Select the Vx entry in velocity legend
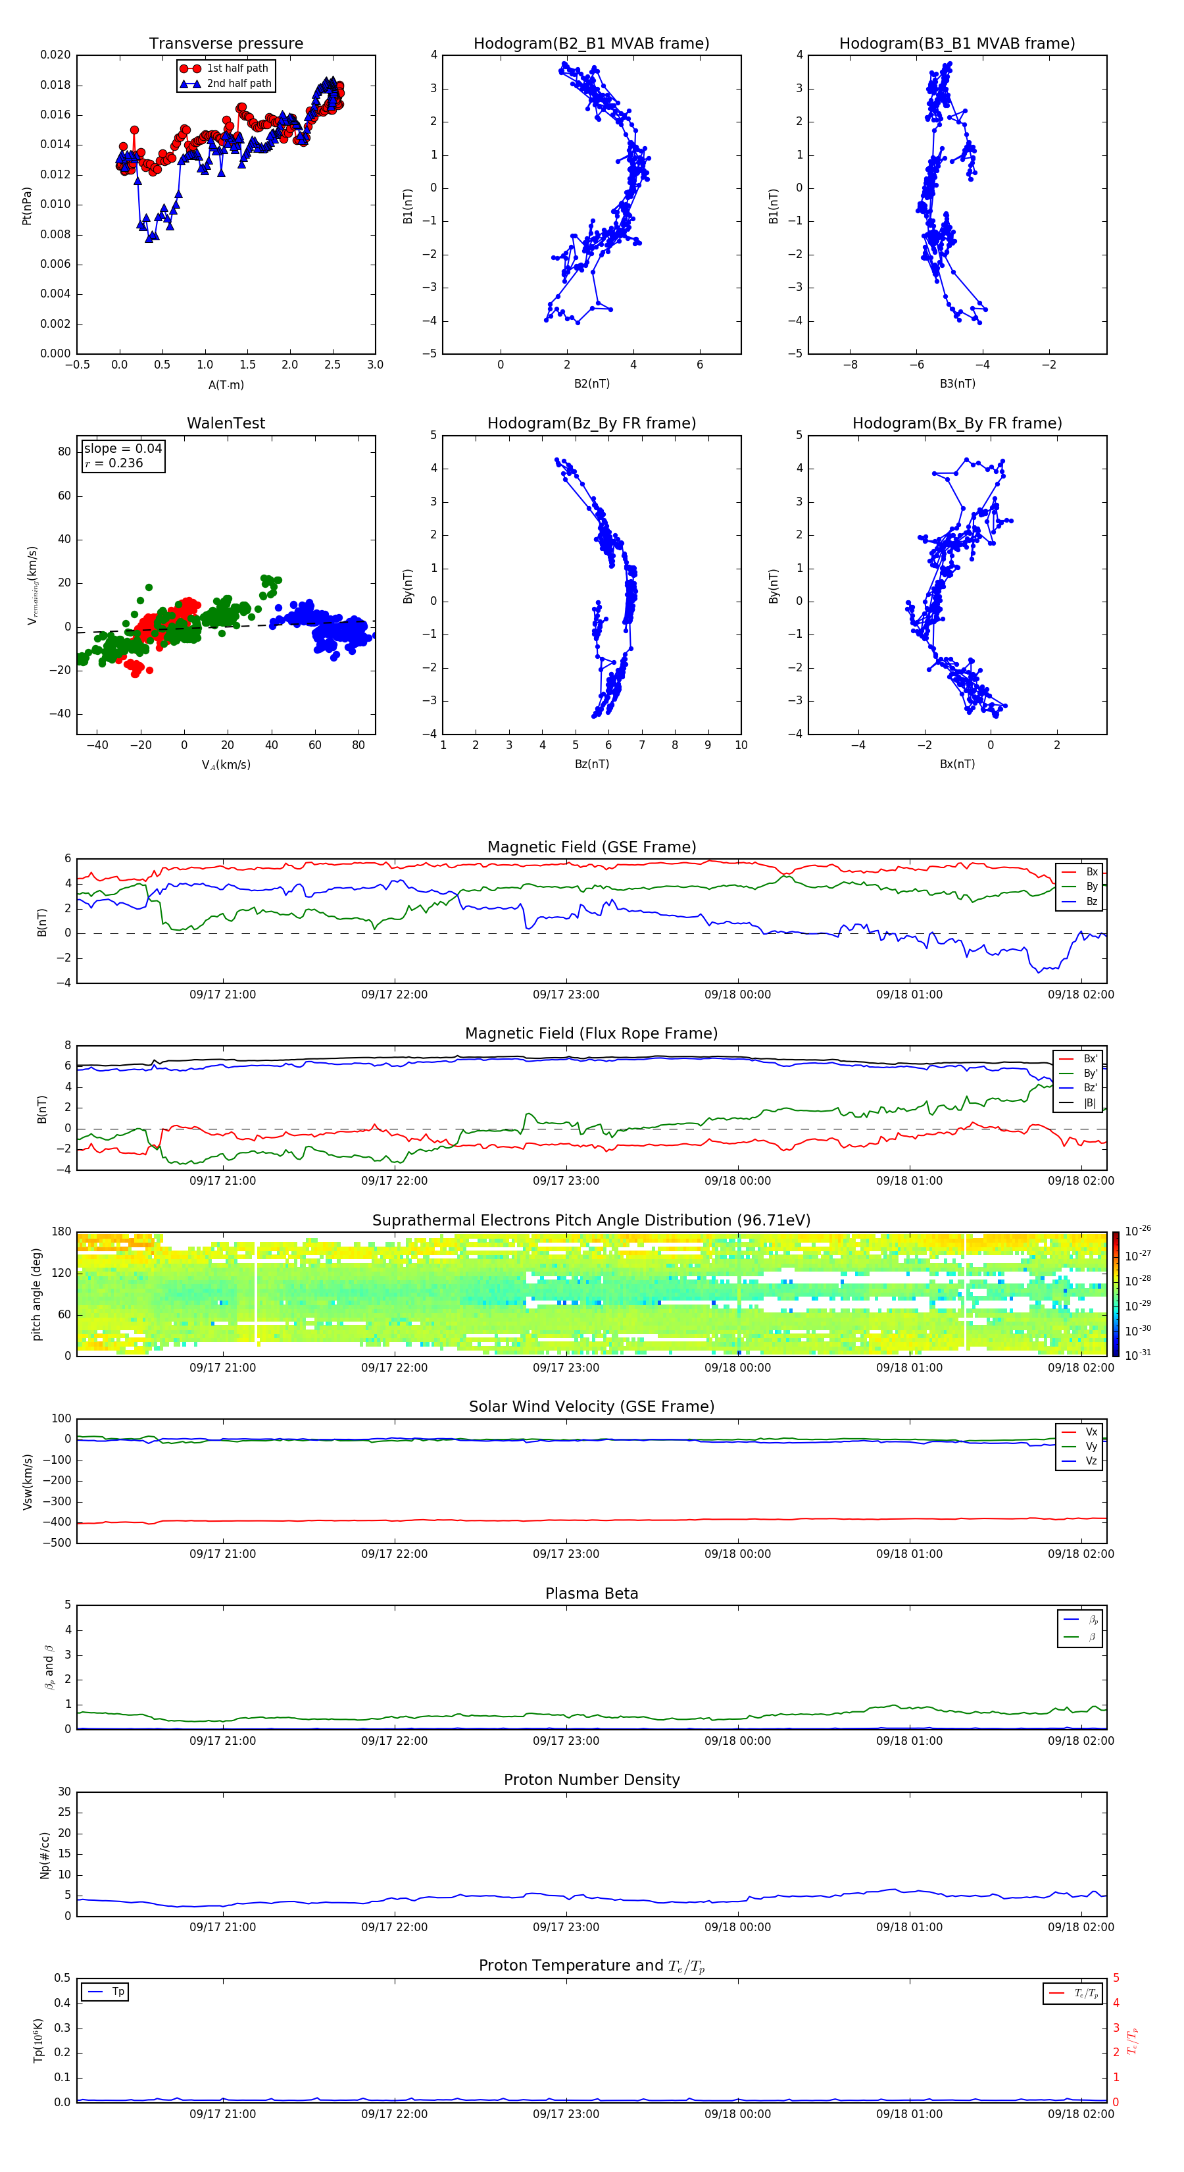The width and height of the screenshot is (1184, 2172). tap(1079, 1432)
